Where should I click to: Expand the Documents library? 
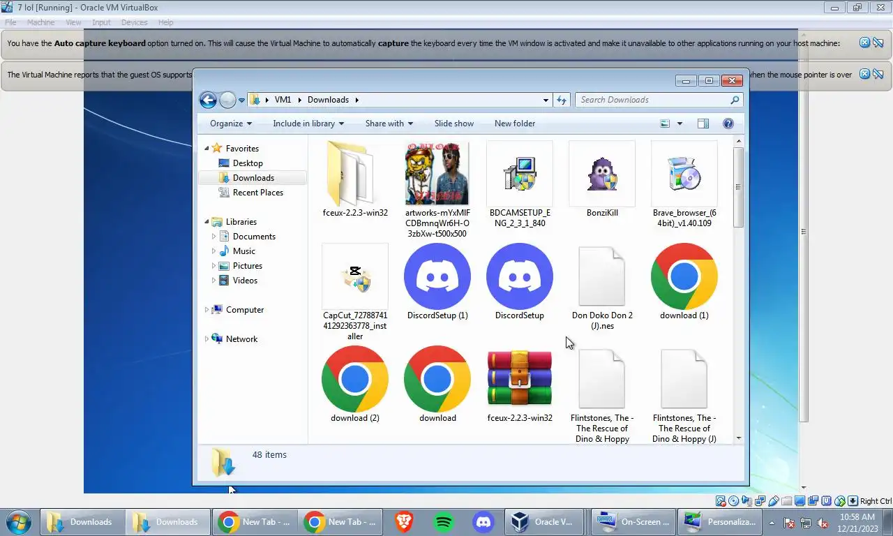click(213, 237)
